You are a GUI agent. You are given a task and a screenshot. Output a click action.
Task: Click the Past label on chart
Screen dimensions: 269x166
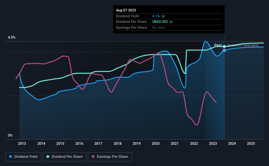(218, 45)
